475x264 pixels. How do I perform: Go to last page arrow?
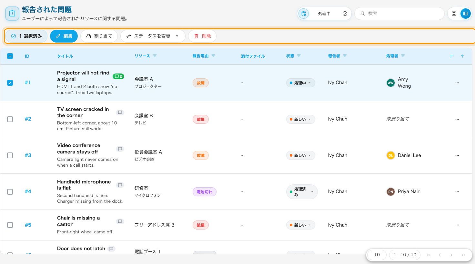point(463,255)
